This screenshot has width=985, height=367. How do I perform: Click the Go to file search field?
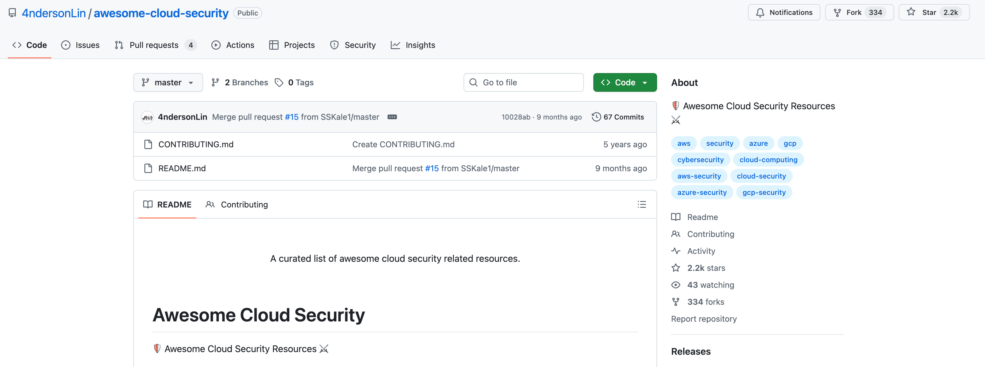[523, 83]
